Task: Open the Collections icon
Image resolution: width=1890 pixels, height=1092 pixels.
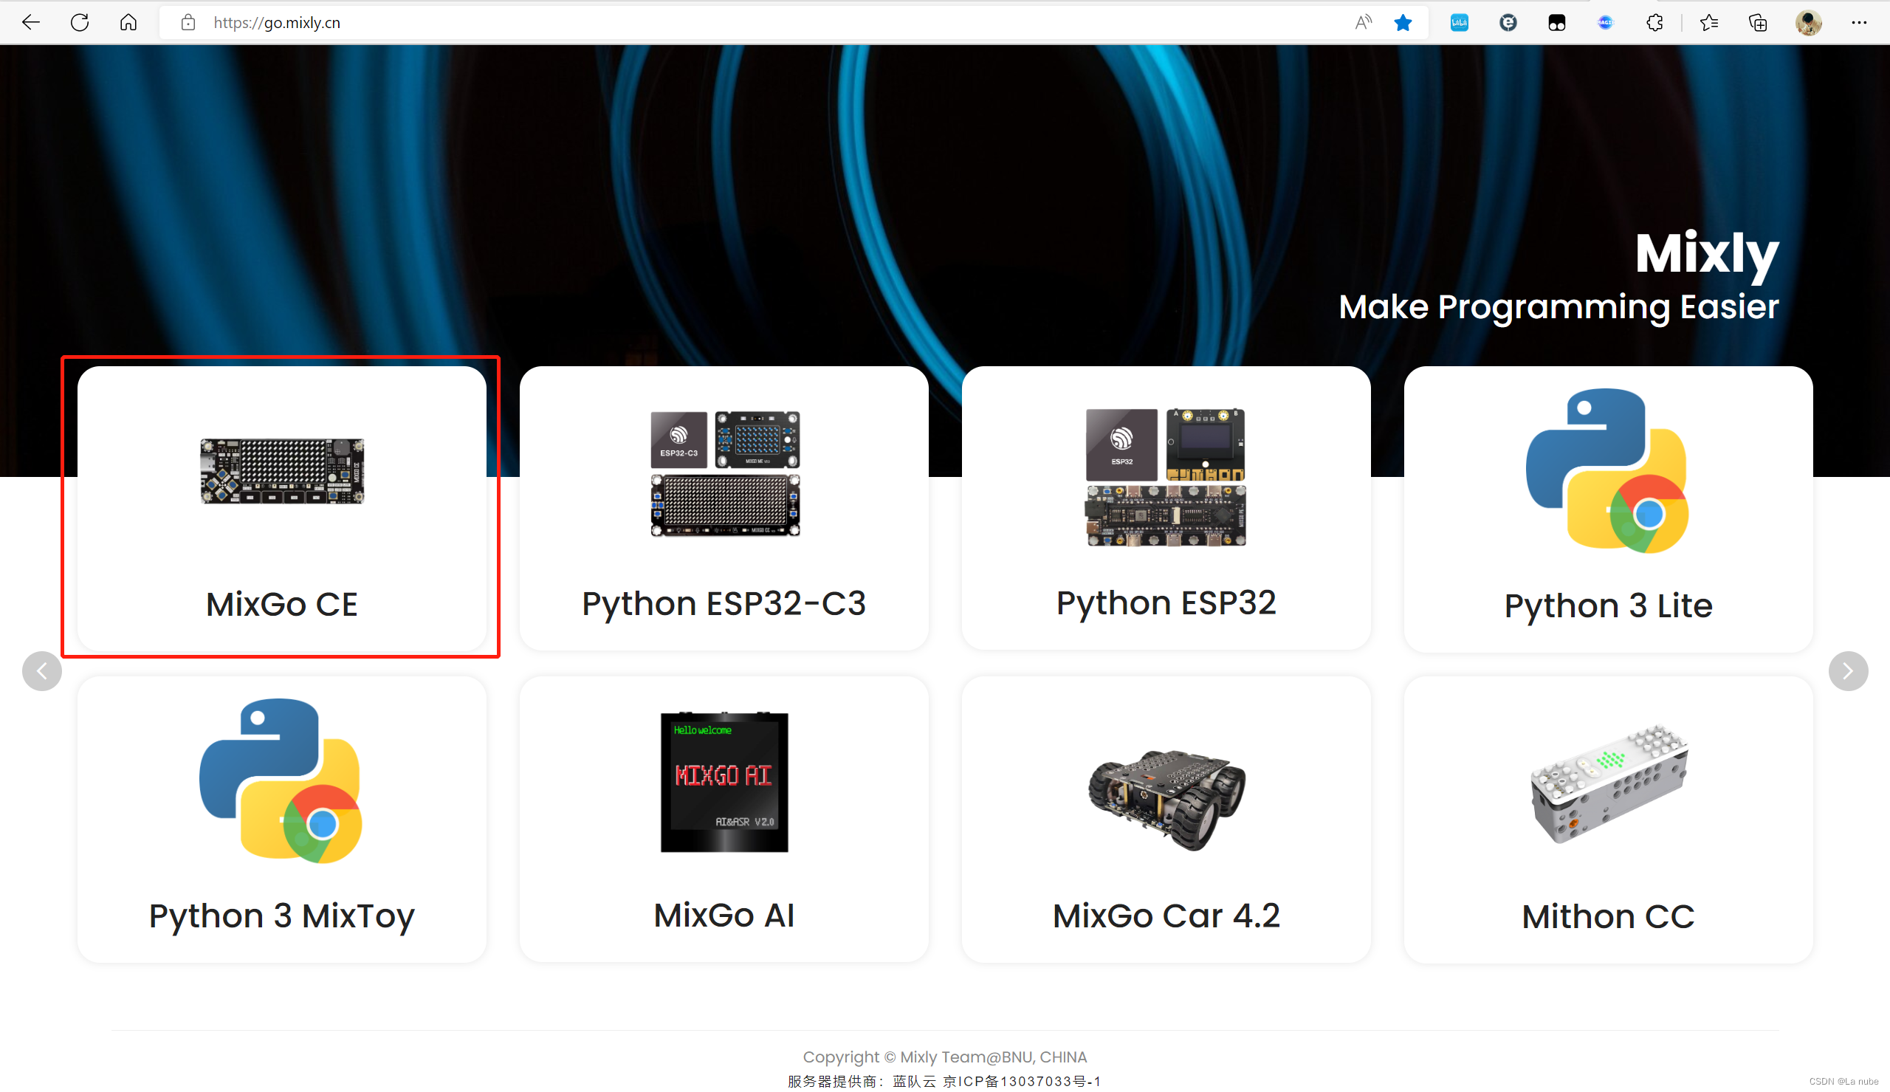Action: pos(1758,23)
